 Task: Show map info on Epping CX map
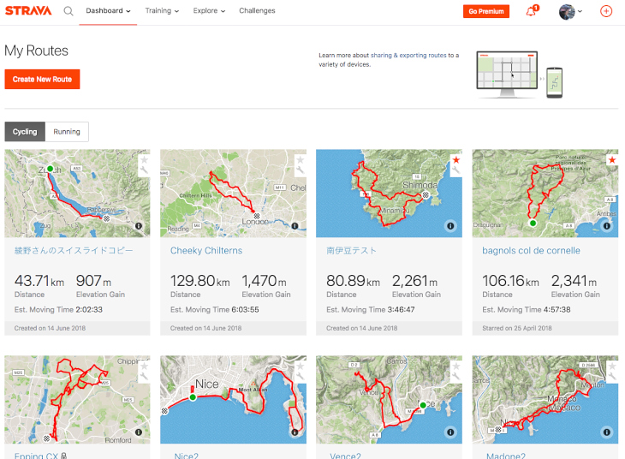(139, 432)
